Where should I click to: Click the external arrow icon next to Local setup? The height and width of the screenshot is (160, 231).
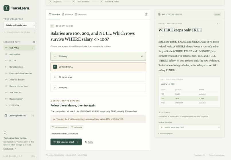[x=15, y=148]
